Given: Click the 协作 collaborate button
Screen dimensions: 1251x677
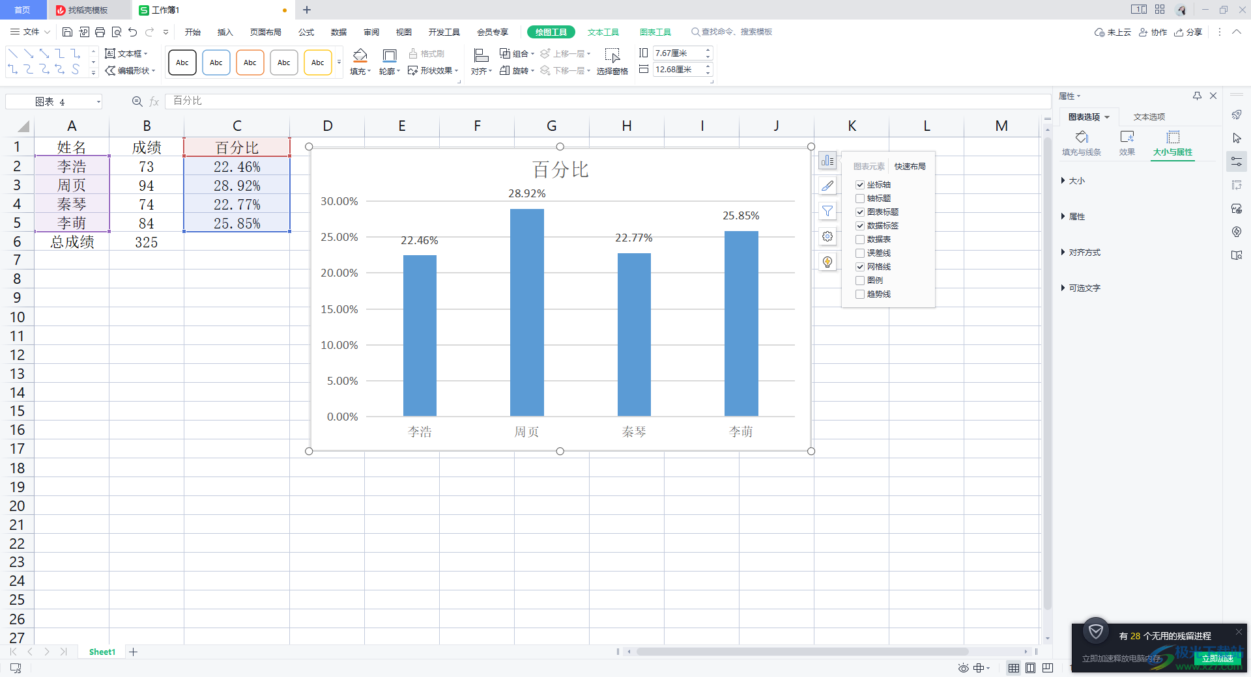Looking at the screenshot, I should pos(1153,32).
